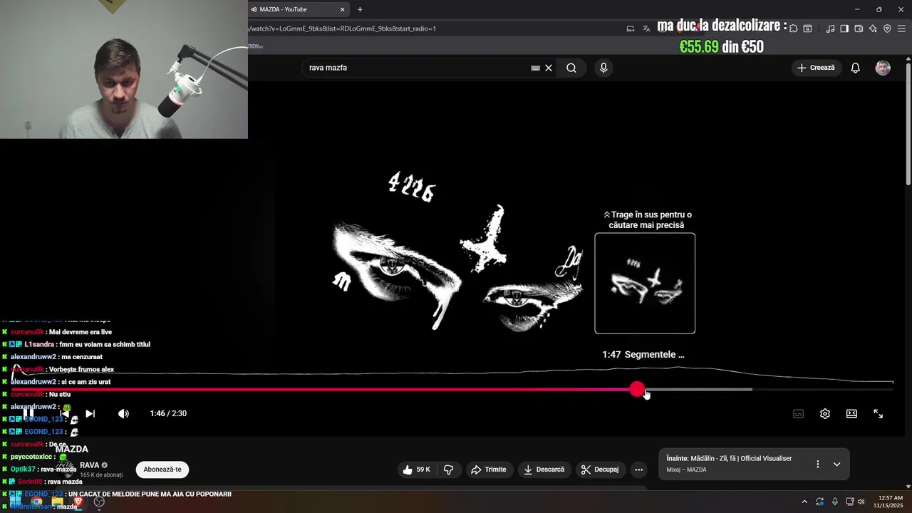The width and height of the screenshot is (912, 513).
Task: Open the clock showing 12:57 AM
Action: pyautogui.click(x=890, y=502)
